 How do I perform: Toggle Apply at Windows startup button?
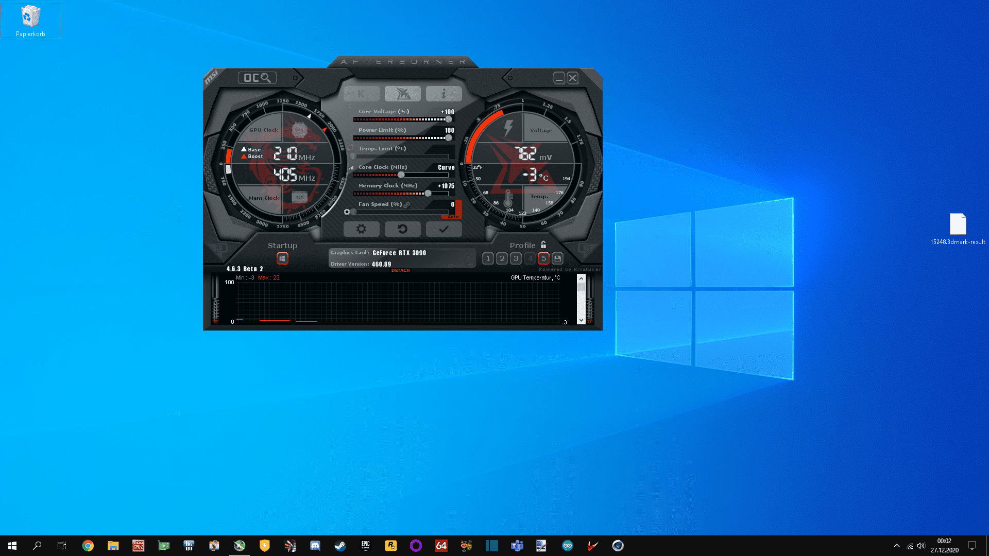282,258
